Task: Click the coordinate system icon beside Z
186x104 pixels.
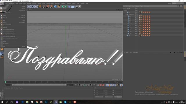Action: click(x=40, y=6)
